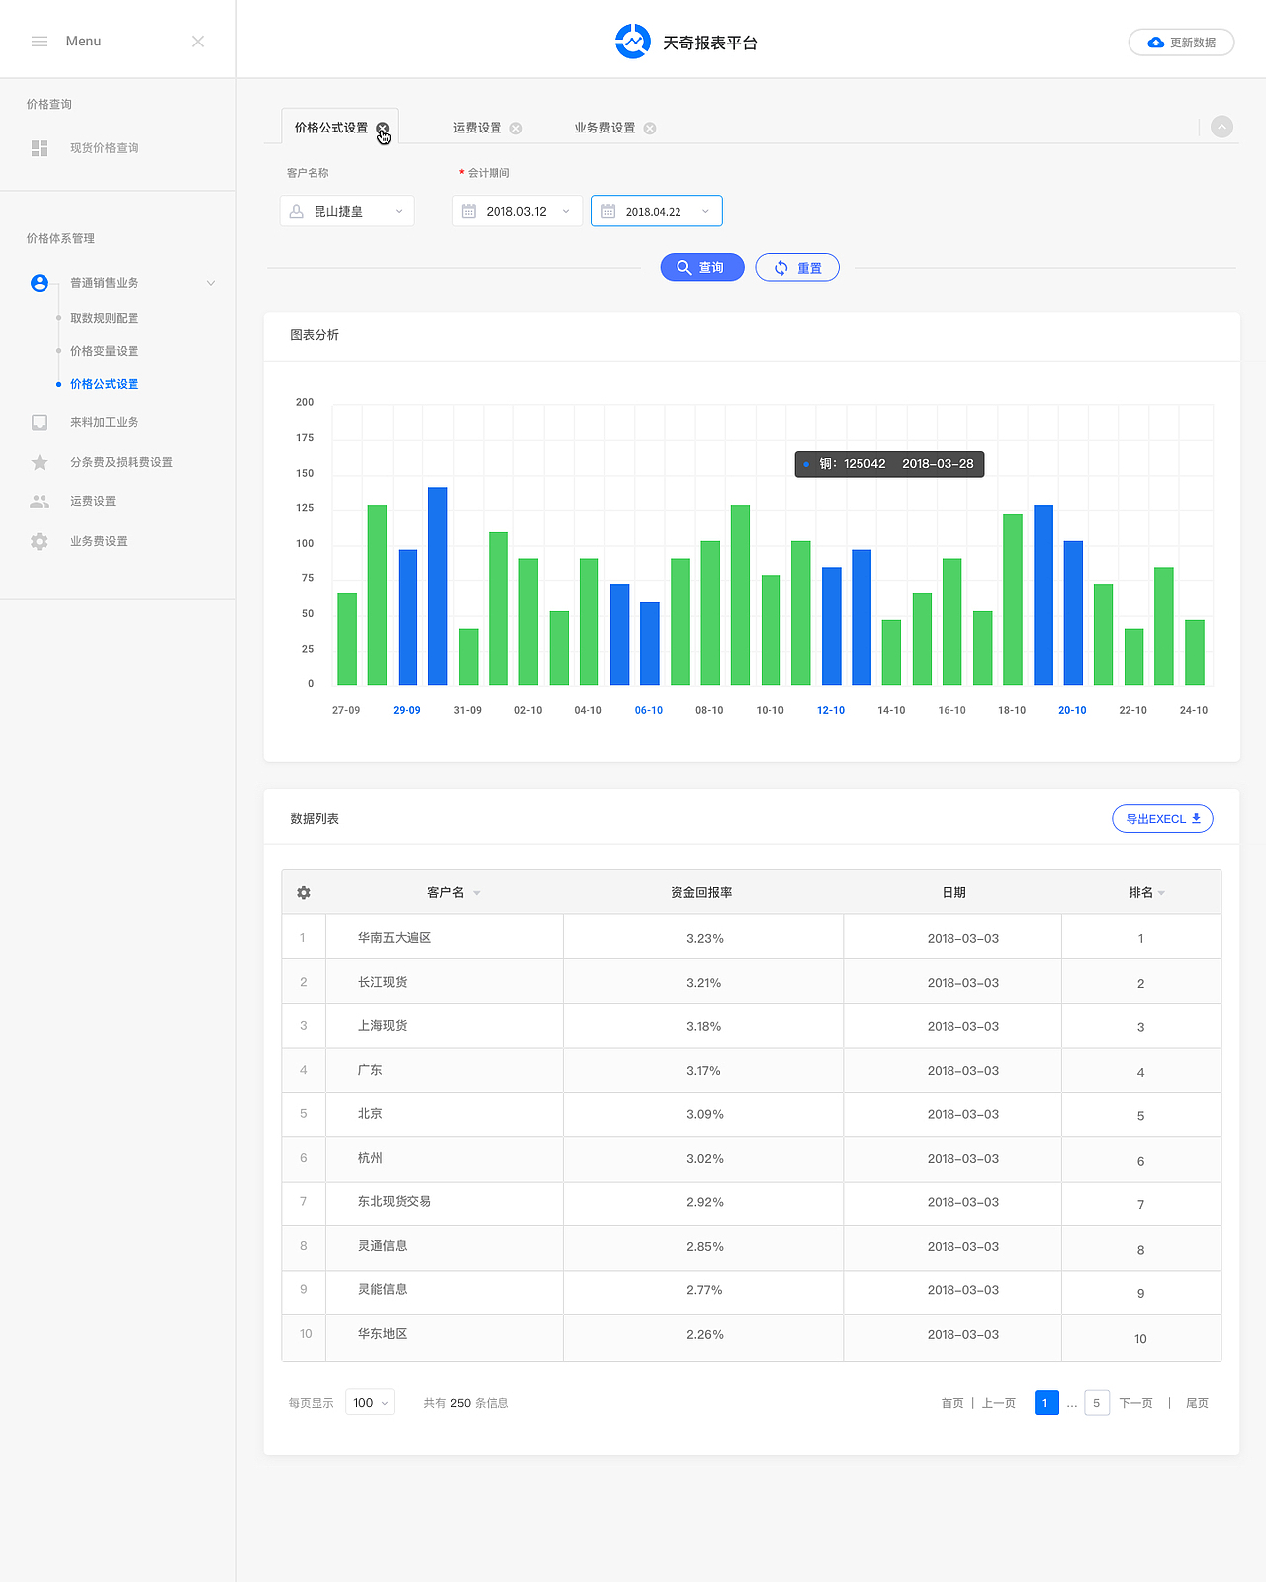
Task: Click the 日期 column header
Action: click(x=953, y=892)
